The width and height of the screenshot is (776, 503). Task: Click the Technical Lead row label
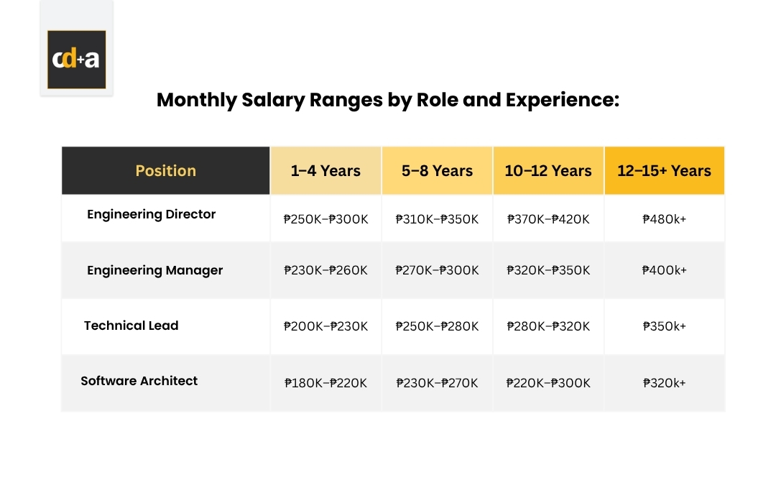coord(131,326)
